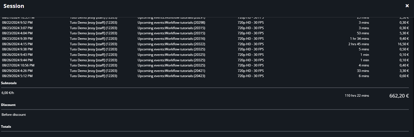Viewport: 414px width, 137px height.
Task: Select Workflow tutorials (20322) event entry
Action: click(171, 44)
